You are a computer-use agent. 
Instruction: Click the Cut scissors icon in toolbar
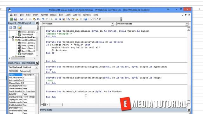[26, 19]
